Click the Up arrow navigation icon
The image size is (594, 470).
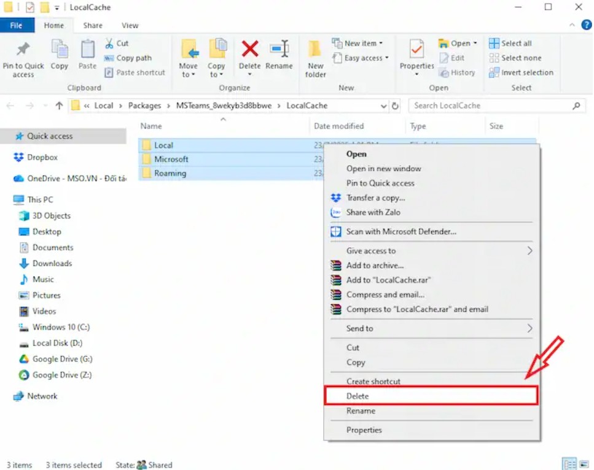pos(59,106)
